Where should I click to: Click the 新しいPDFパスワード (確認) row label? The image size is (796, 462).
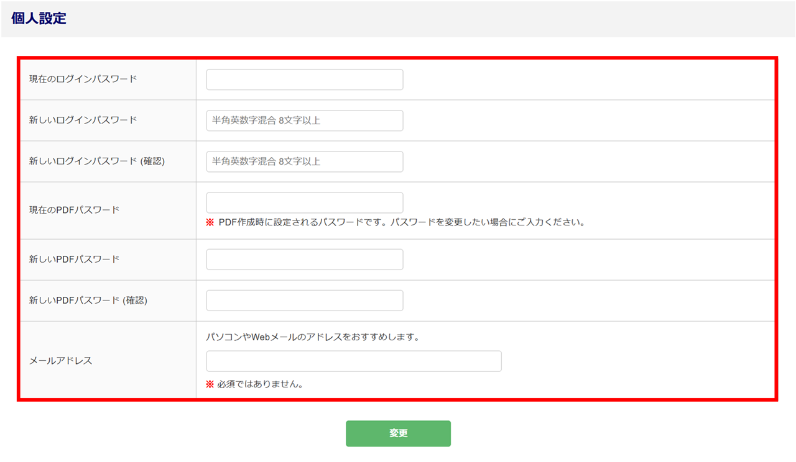click(88, 300)
